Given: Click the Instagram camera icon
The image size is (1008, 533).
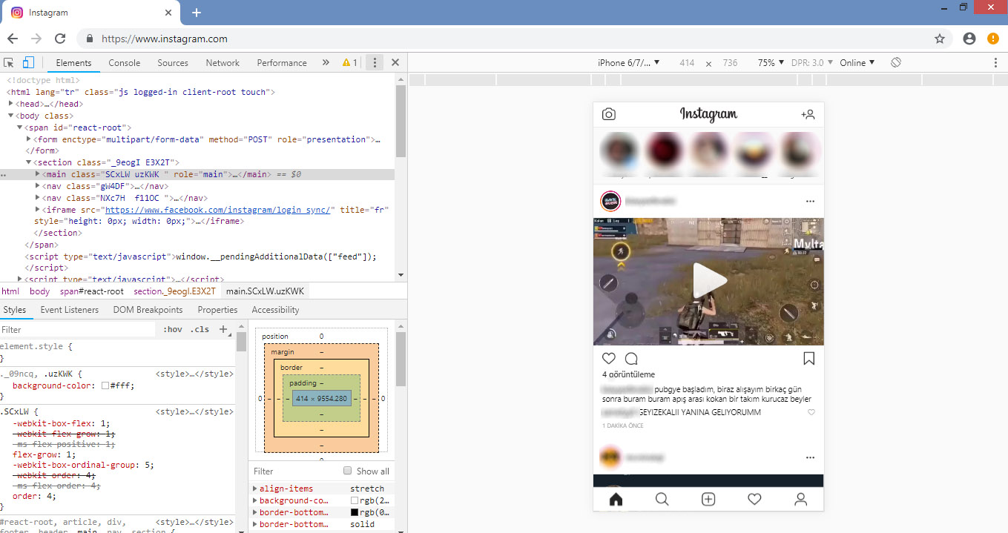Looking at the screenshot, I should tap(609, 114).
